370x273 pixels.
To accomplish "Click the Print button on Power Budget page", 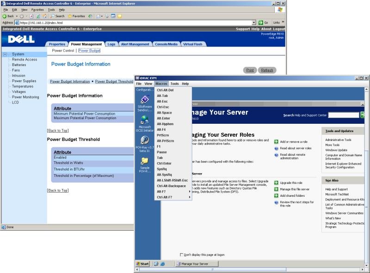I will [250, 70].
